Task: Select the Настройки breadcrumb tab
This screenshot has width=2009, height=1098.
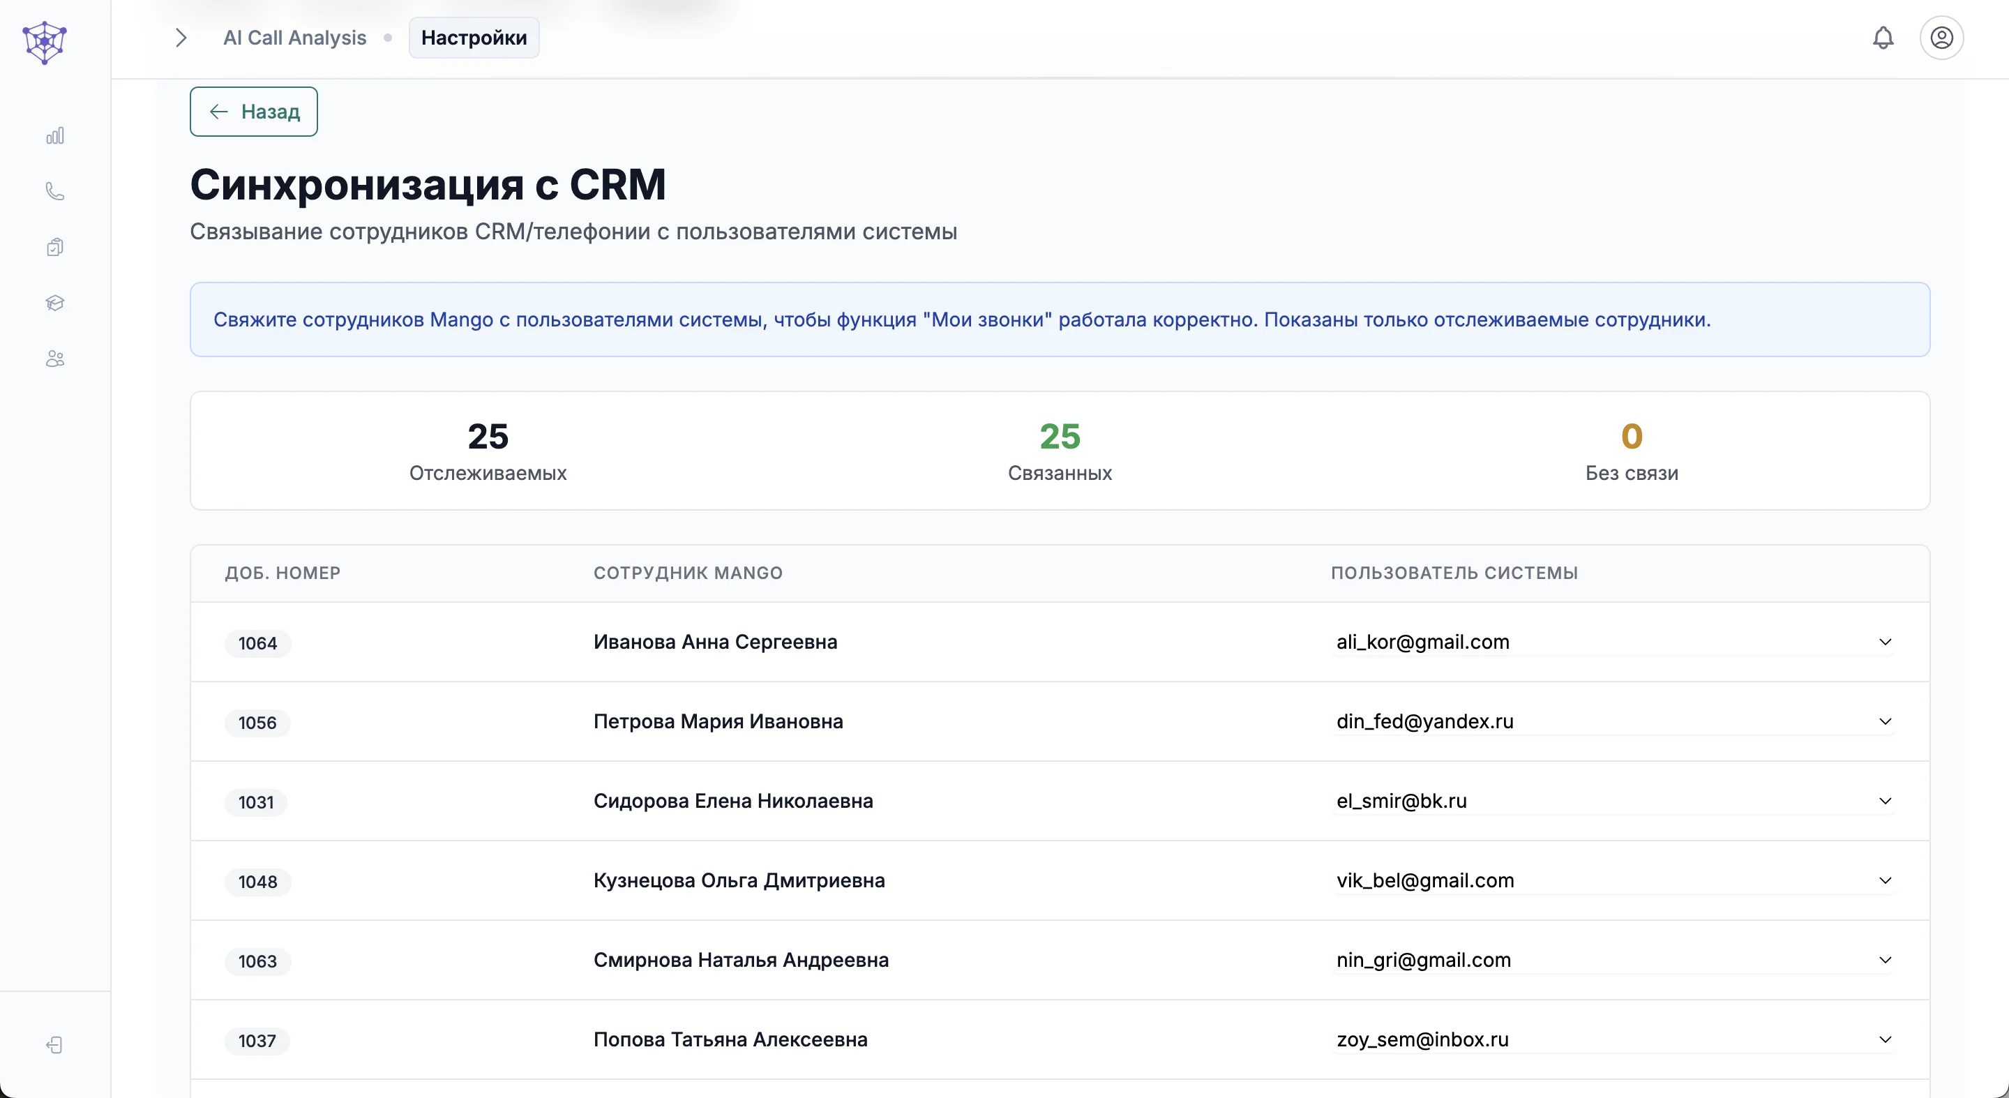Action: pos(474,38)
